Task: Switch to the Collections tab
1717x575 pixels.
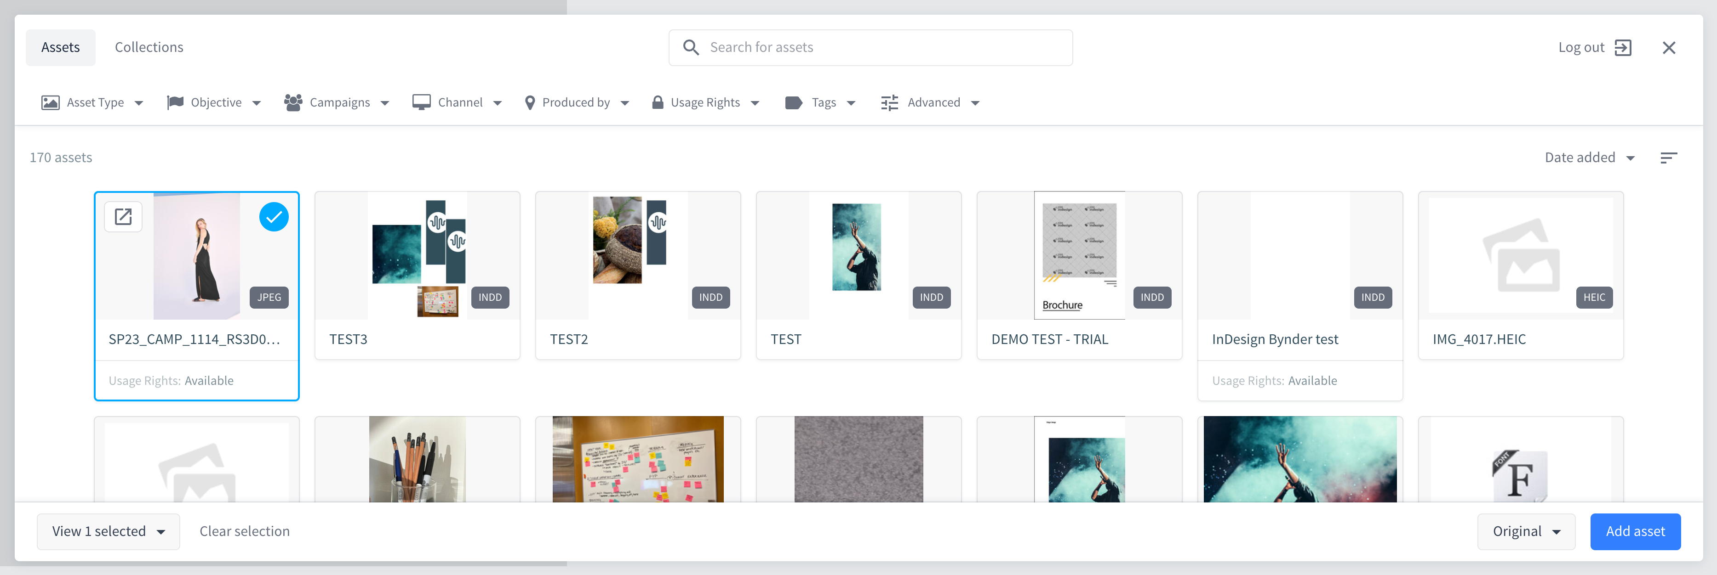Action: tap(149, 48)
